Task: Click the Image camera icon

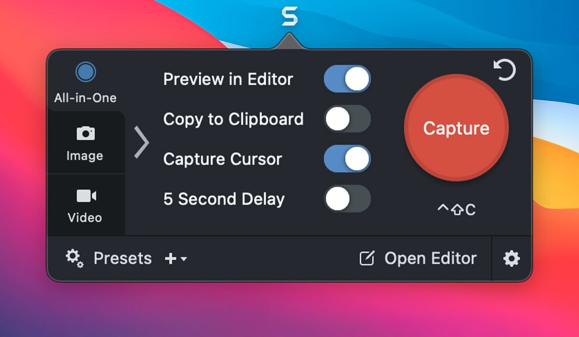Action: [x=86, y=133]
